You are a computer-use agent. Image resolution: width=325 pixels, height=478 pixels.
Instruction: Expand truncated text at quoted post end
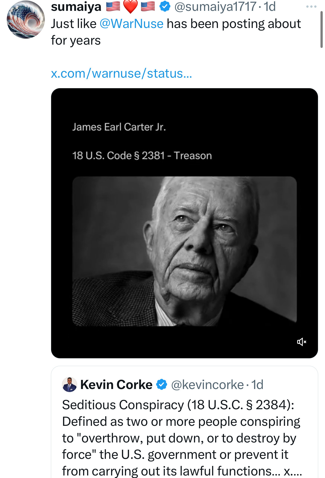(x=292, y=471)
